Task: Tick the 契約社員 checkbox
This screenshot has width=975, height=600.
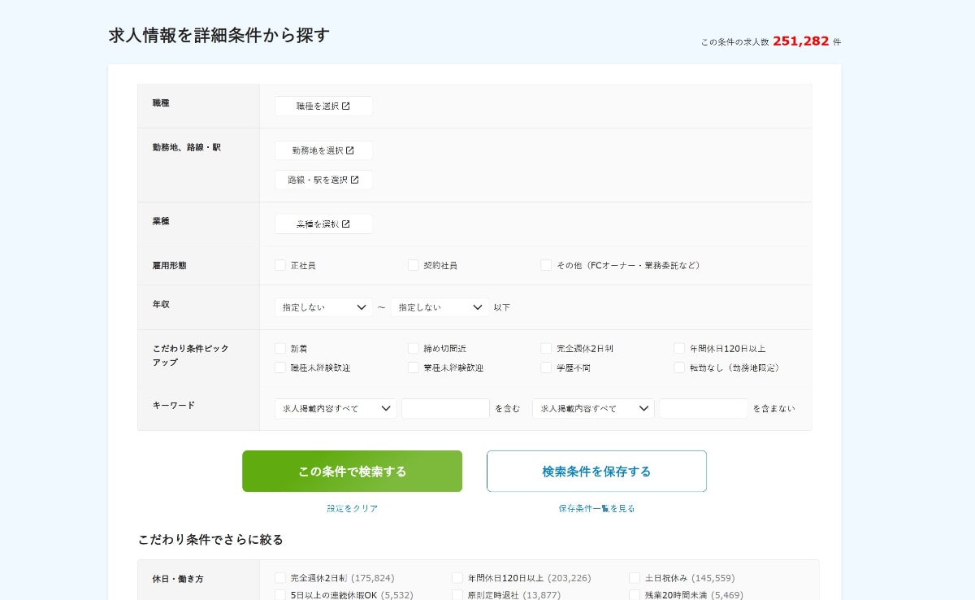Action: pos(414,265)
